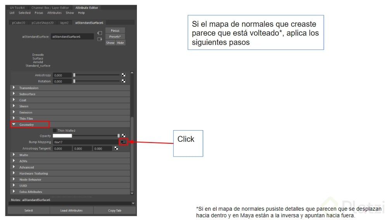Image resolution: width=389 pixels, height=220 pixels.
Task: Click the Rotation map checker icon
Action: pyautogui.click(x=124, y=81)
